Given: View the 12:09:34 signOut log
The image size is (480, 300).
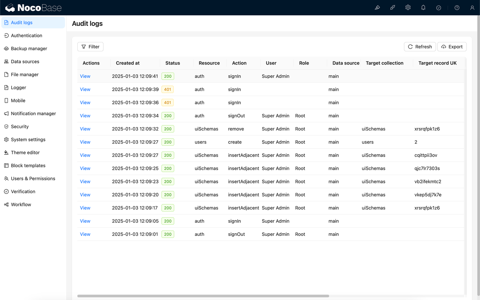Looking at the screenshot, I should tap(85, 115).
